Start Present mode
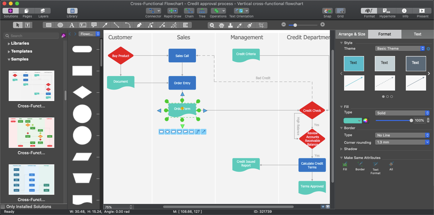This screenshot has height=215, width=434. 423,13
